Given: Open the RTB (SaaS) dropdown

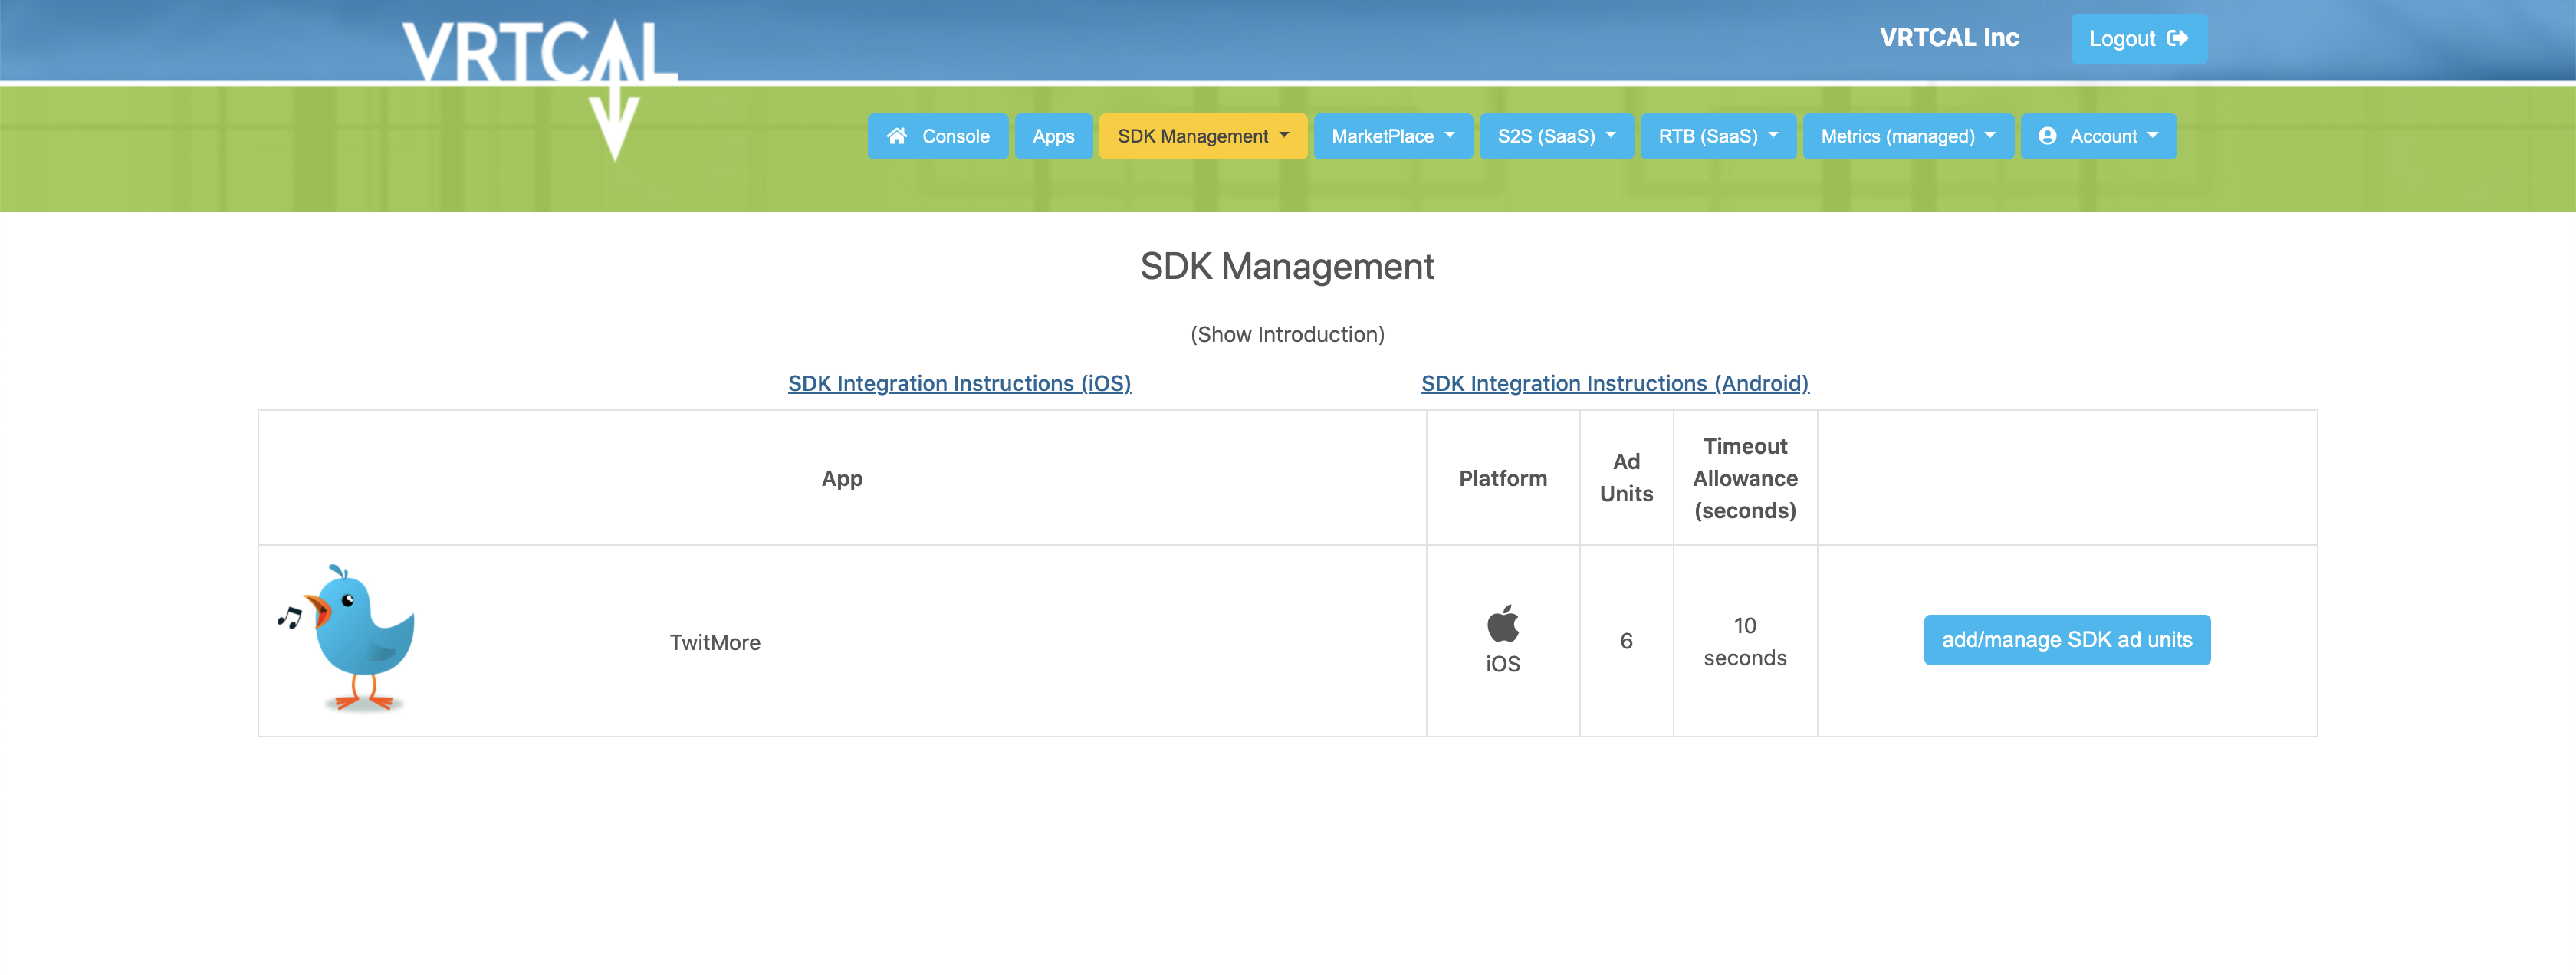Looking at the screenshot, I should tap(1718, 136).
